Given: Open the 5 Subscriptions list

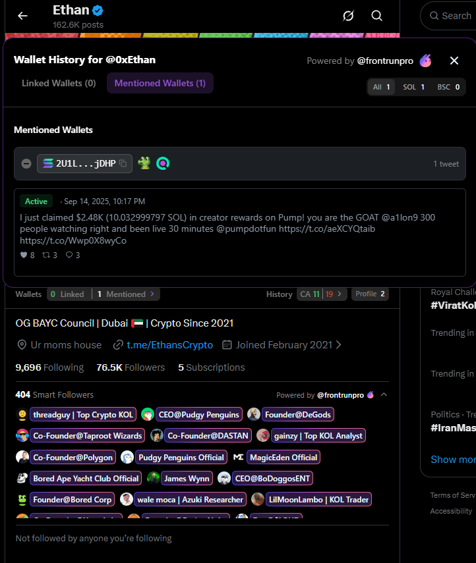Looking at the screenshot, I should click(x=212, y=367).
